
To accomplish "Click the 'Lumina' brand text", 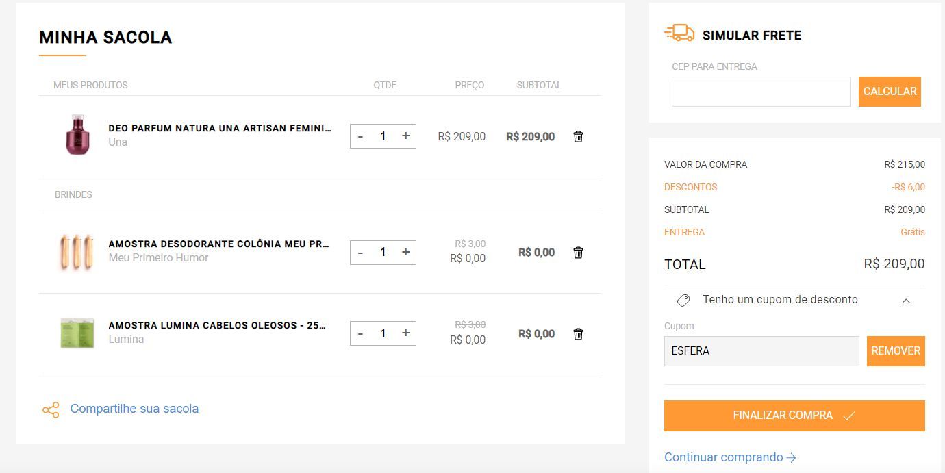I will coord(126,340).
